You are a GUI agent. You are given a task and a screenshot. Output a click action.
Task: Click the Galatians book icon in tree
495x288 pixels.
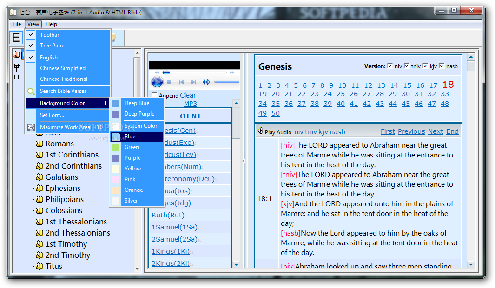point(40,177)
